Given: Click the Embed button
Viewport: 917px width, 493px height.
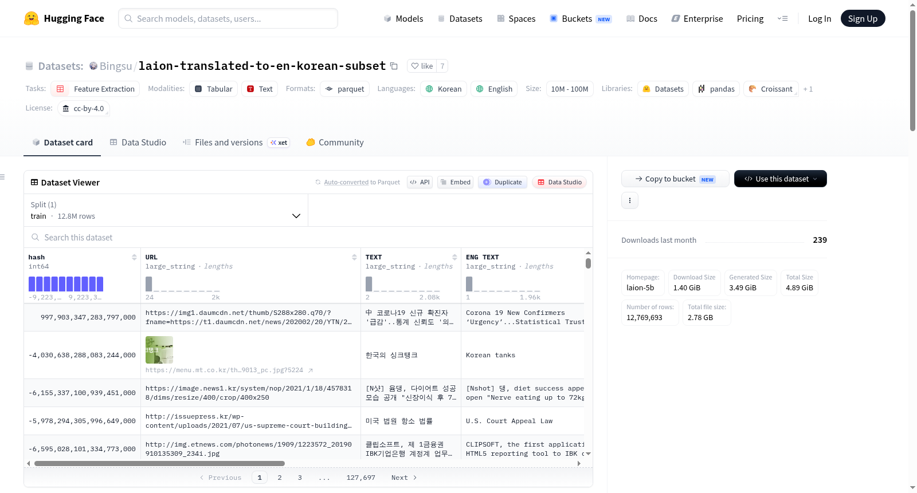Looking at the screenshot, I should (455, 182).
